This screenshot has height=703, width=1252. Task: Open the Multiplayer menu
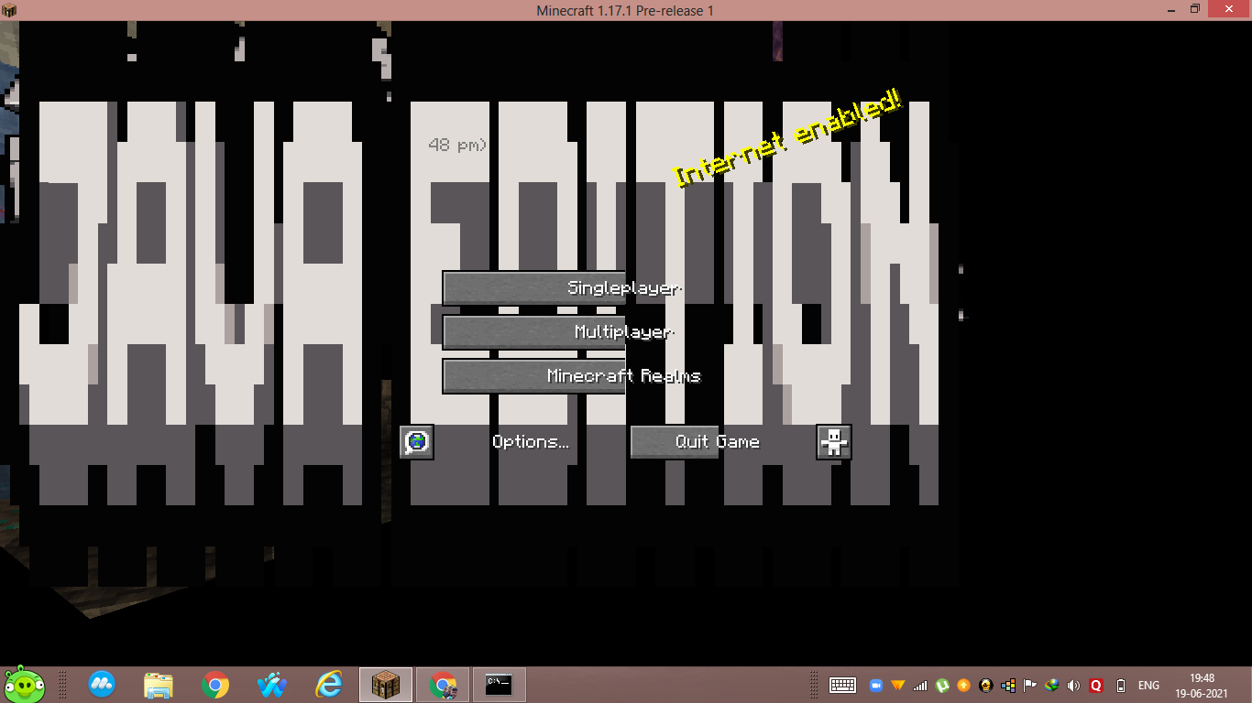[x=625, y=331]
